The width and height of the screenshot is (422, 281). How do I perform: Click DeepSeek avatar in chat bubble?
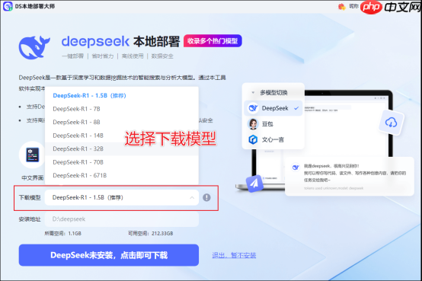click(x=296, y=168)
